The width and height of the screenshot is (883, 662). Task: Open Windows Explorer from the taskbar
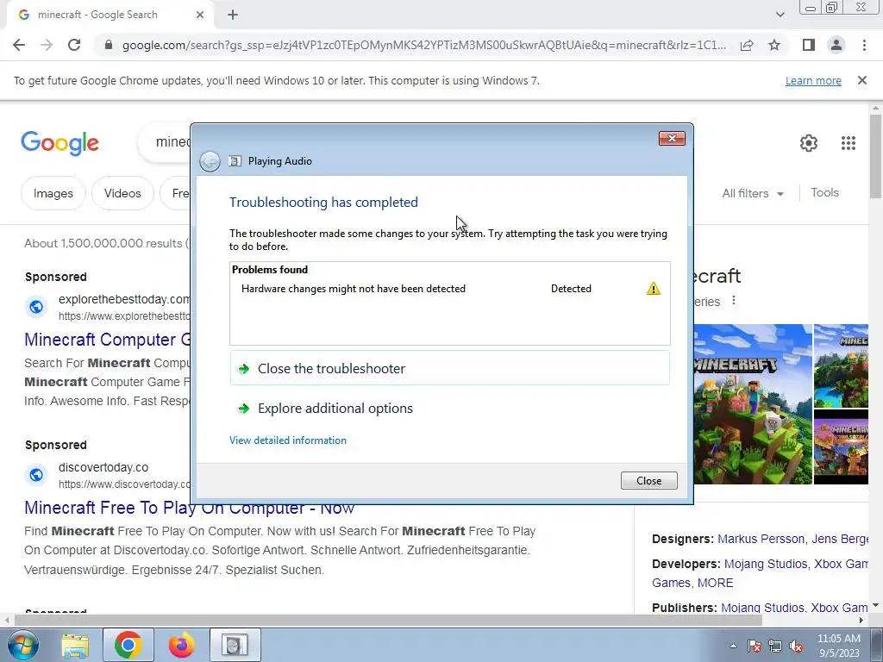(x=75, y=645)
